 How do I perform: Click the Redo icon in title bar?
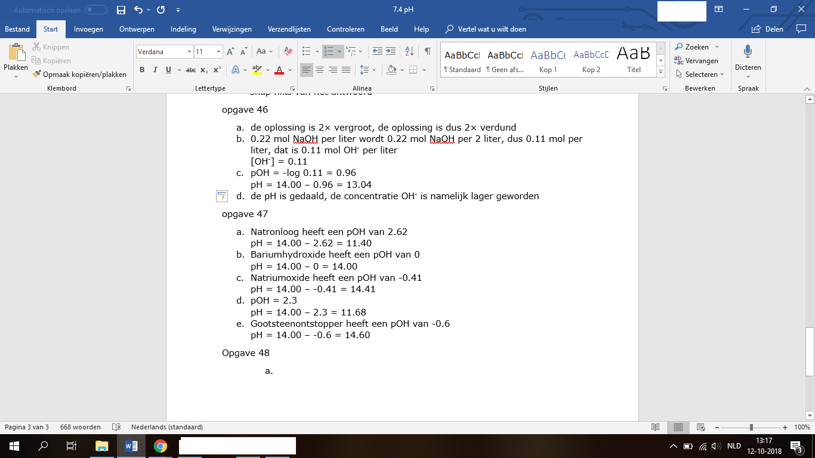(x=160, y=10)
